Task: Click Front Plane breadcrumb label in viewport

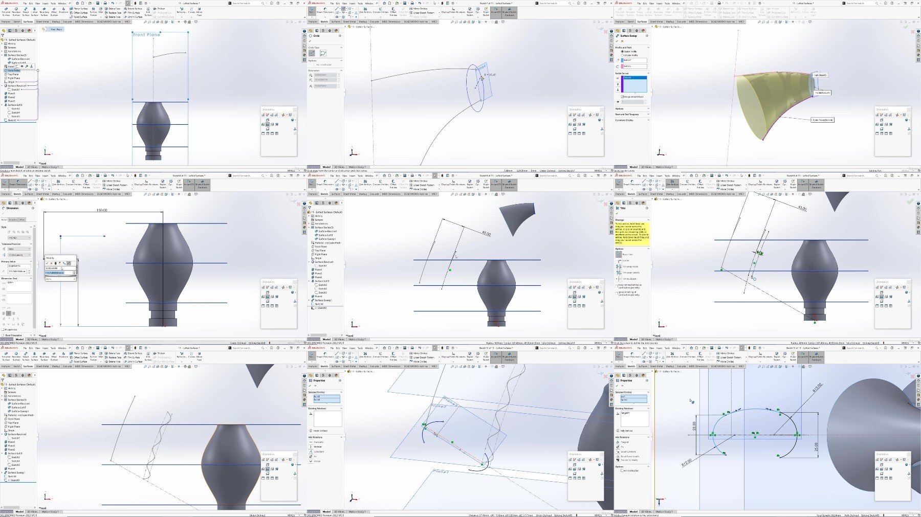Action: pyautogui.click(x=56, y=29)
